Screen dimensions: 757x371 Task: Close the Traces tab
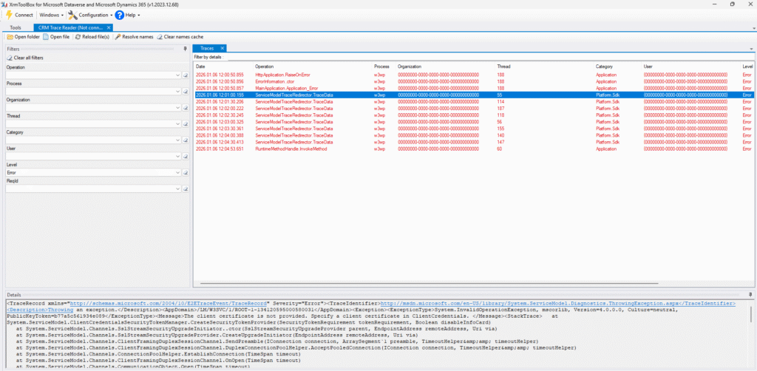click(222, 48)
